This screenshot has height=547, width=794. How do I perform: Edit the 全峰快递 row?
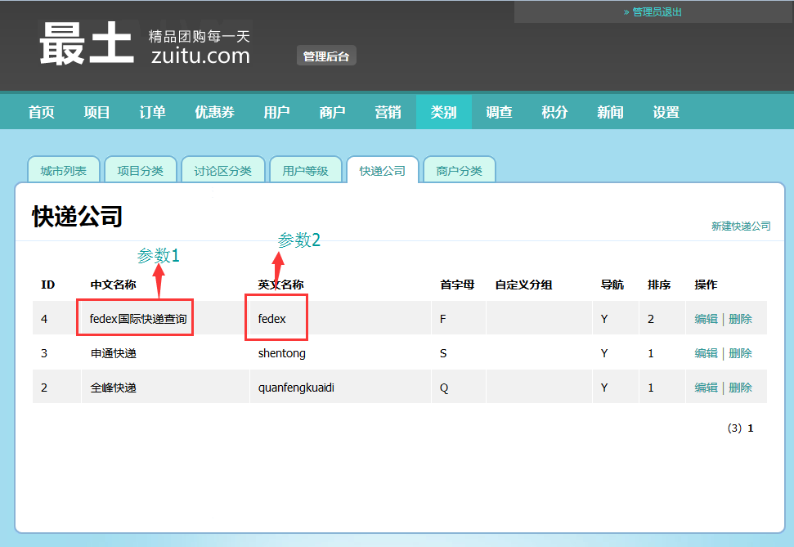706,388
